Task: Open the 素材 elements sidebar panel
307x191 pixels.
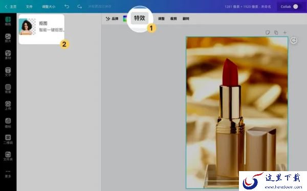Action: (x=8, y=55)
